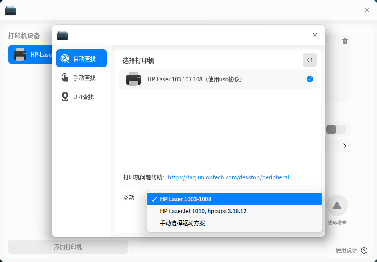Screen dimensions: 377x262
Task: Open the faq.uniontech.com peripheral help link
Action: coord(229,177)
